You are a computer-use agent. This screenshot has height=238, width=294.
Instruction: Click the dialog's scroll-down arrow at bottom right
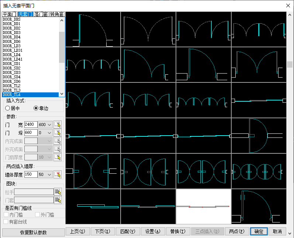click(290, 234)
